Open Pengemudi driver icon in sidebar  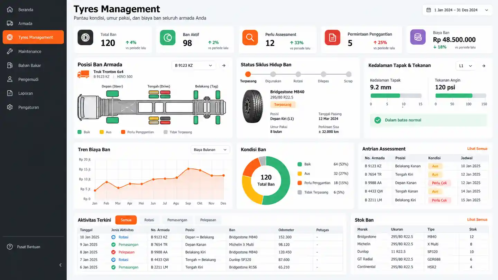[x=10, y=79]
